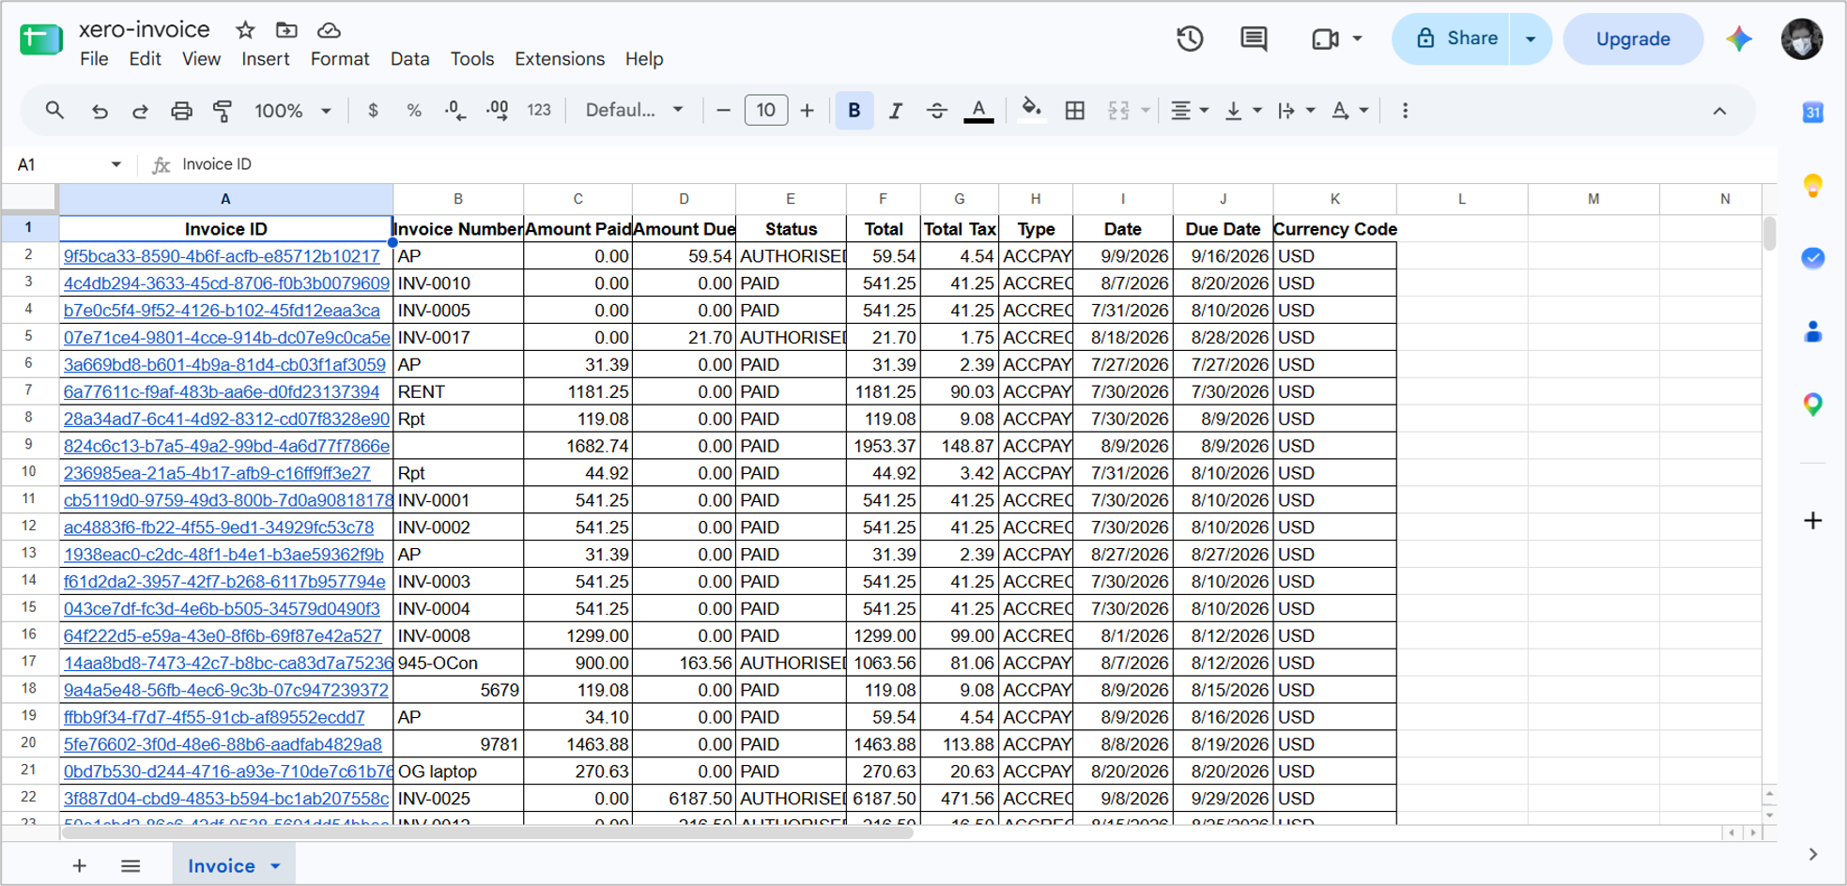
Task: Open version history clock icon
Action: [1190, 38]
